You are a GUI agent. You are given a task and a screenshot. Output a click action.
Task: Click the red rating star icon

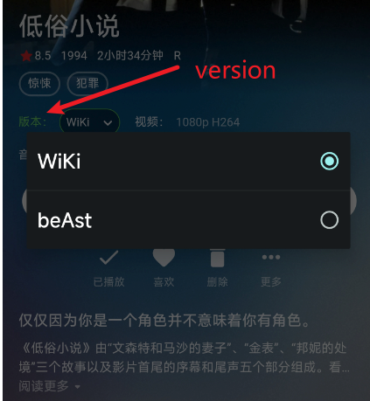point(26,56)
